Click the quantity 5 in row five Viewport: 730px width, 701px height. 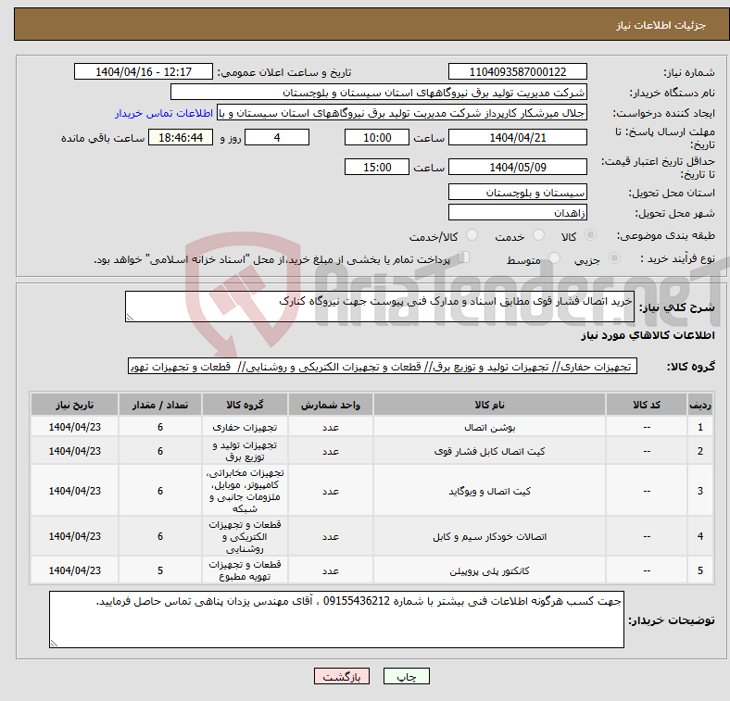[x=160, y=570]
